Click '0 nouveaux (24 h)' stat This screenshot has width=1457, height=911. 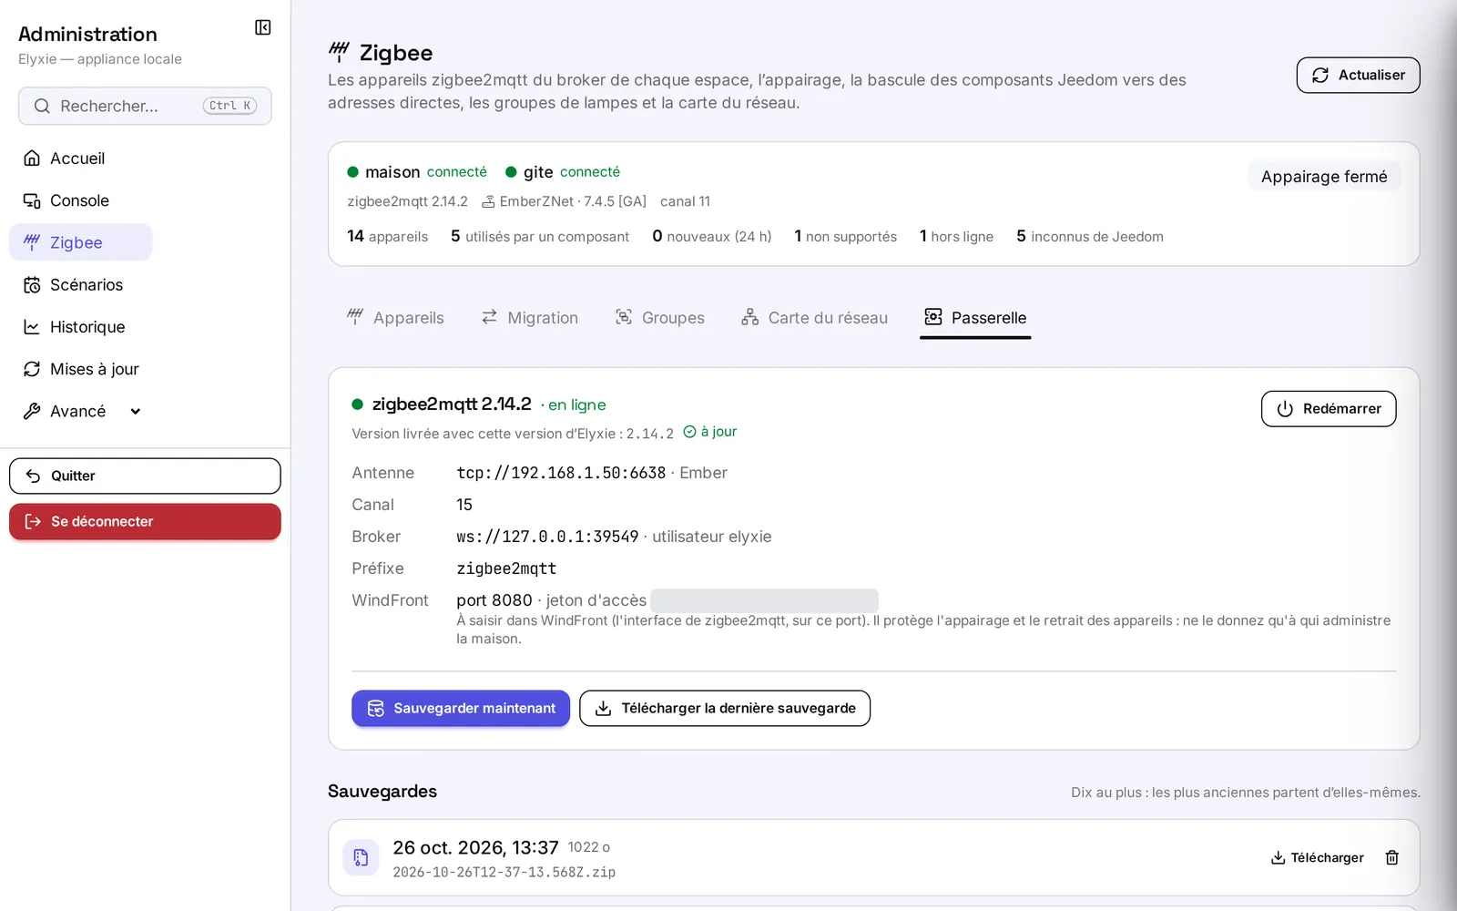coord(712,236)
